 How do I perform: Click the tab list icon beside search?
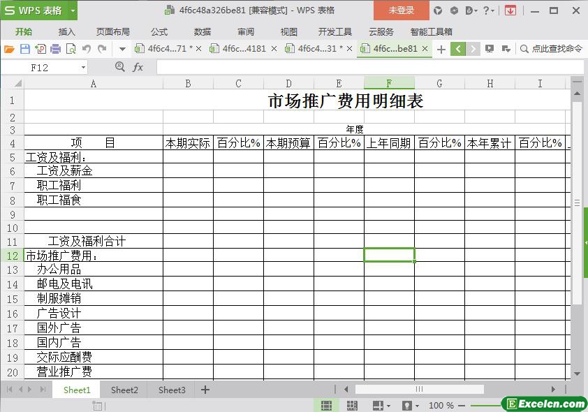coord(506,49)
